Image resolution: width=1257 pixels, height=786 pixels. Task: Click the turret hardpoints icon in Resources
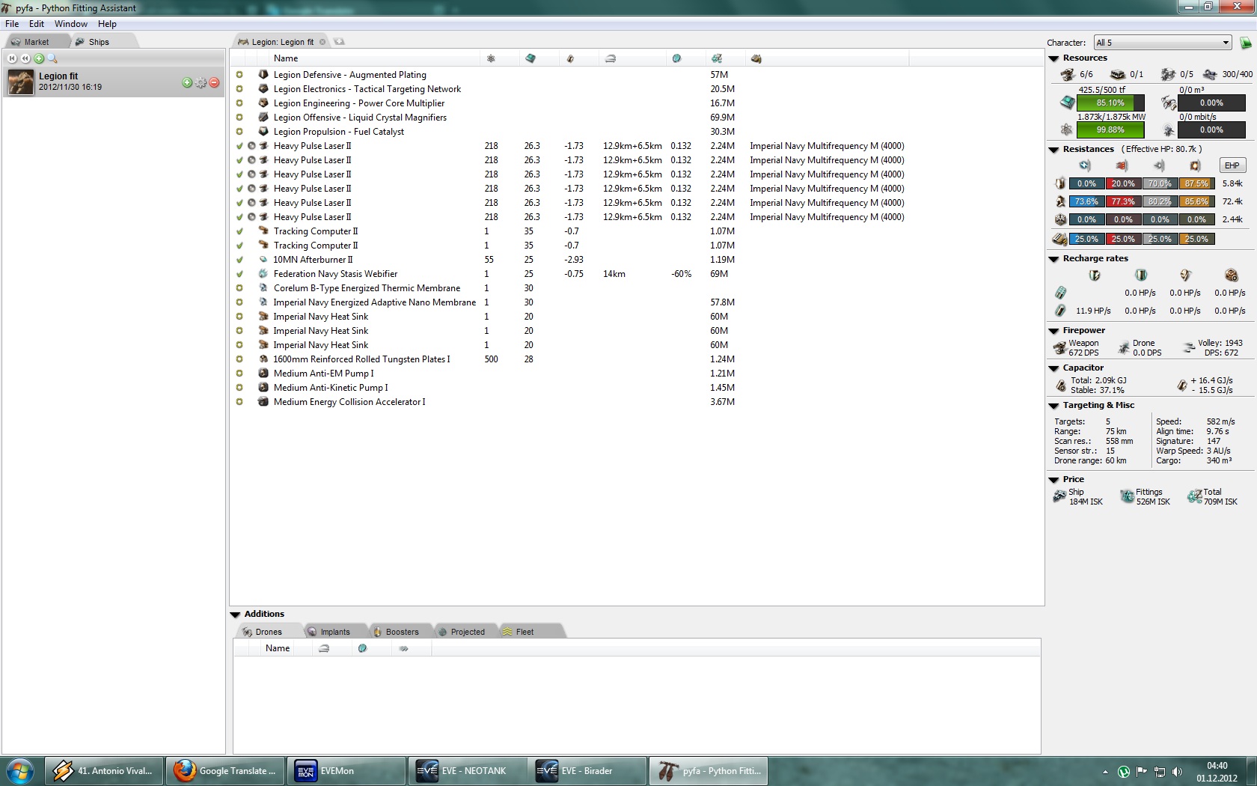[1068, 74]
